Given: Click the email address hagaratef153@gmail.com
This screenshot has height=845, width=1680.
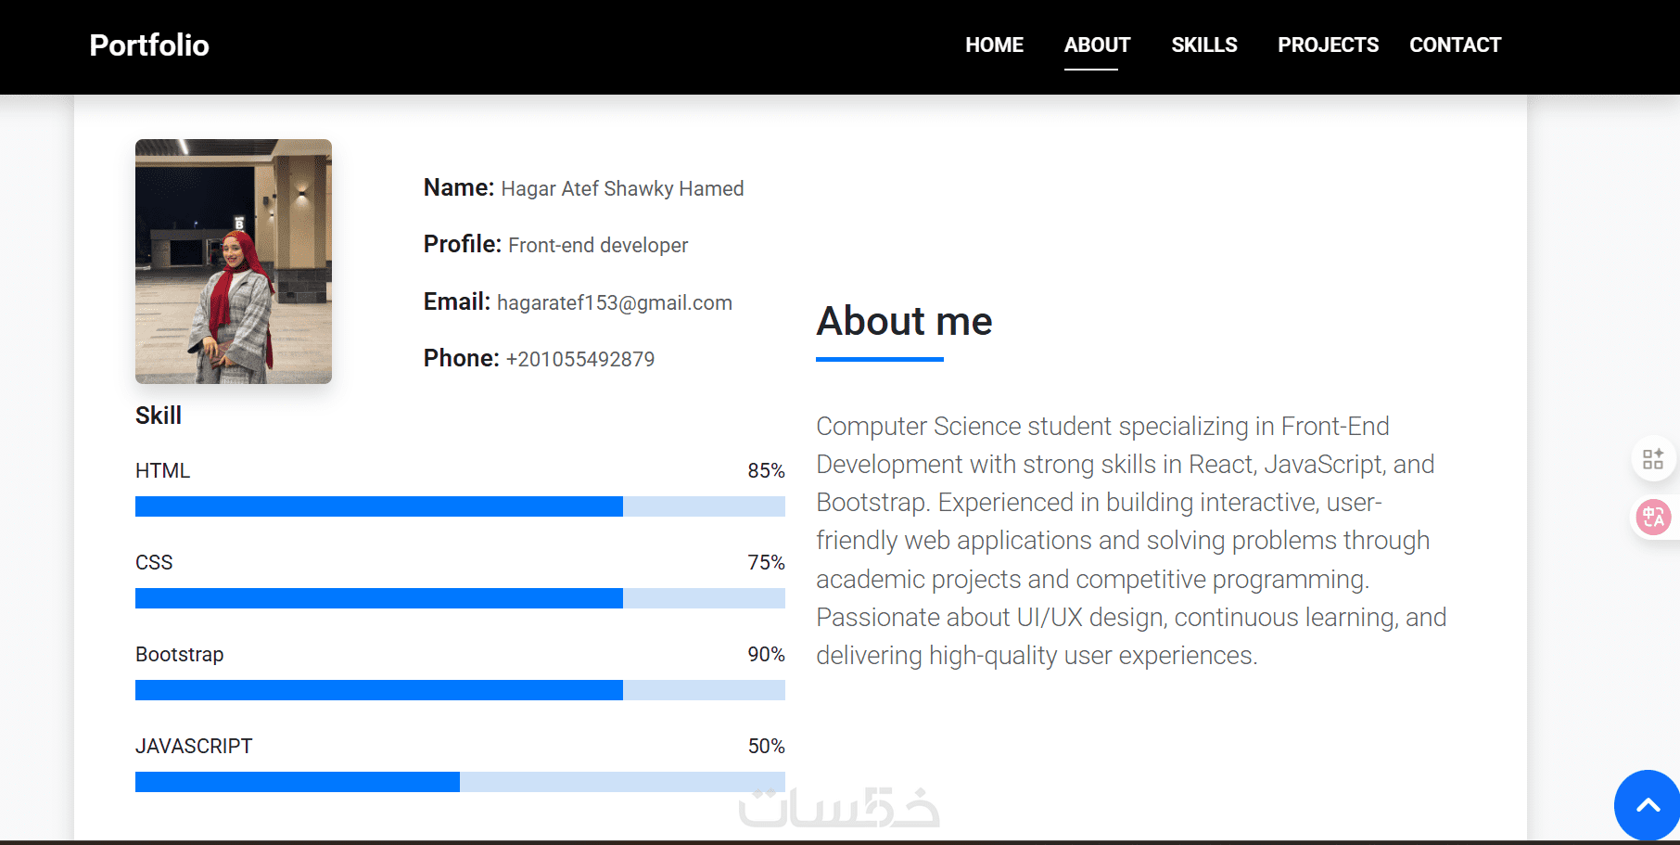Looking at the screenshot, I should point(615,303).
